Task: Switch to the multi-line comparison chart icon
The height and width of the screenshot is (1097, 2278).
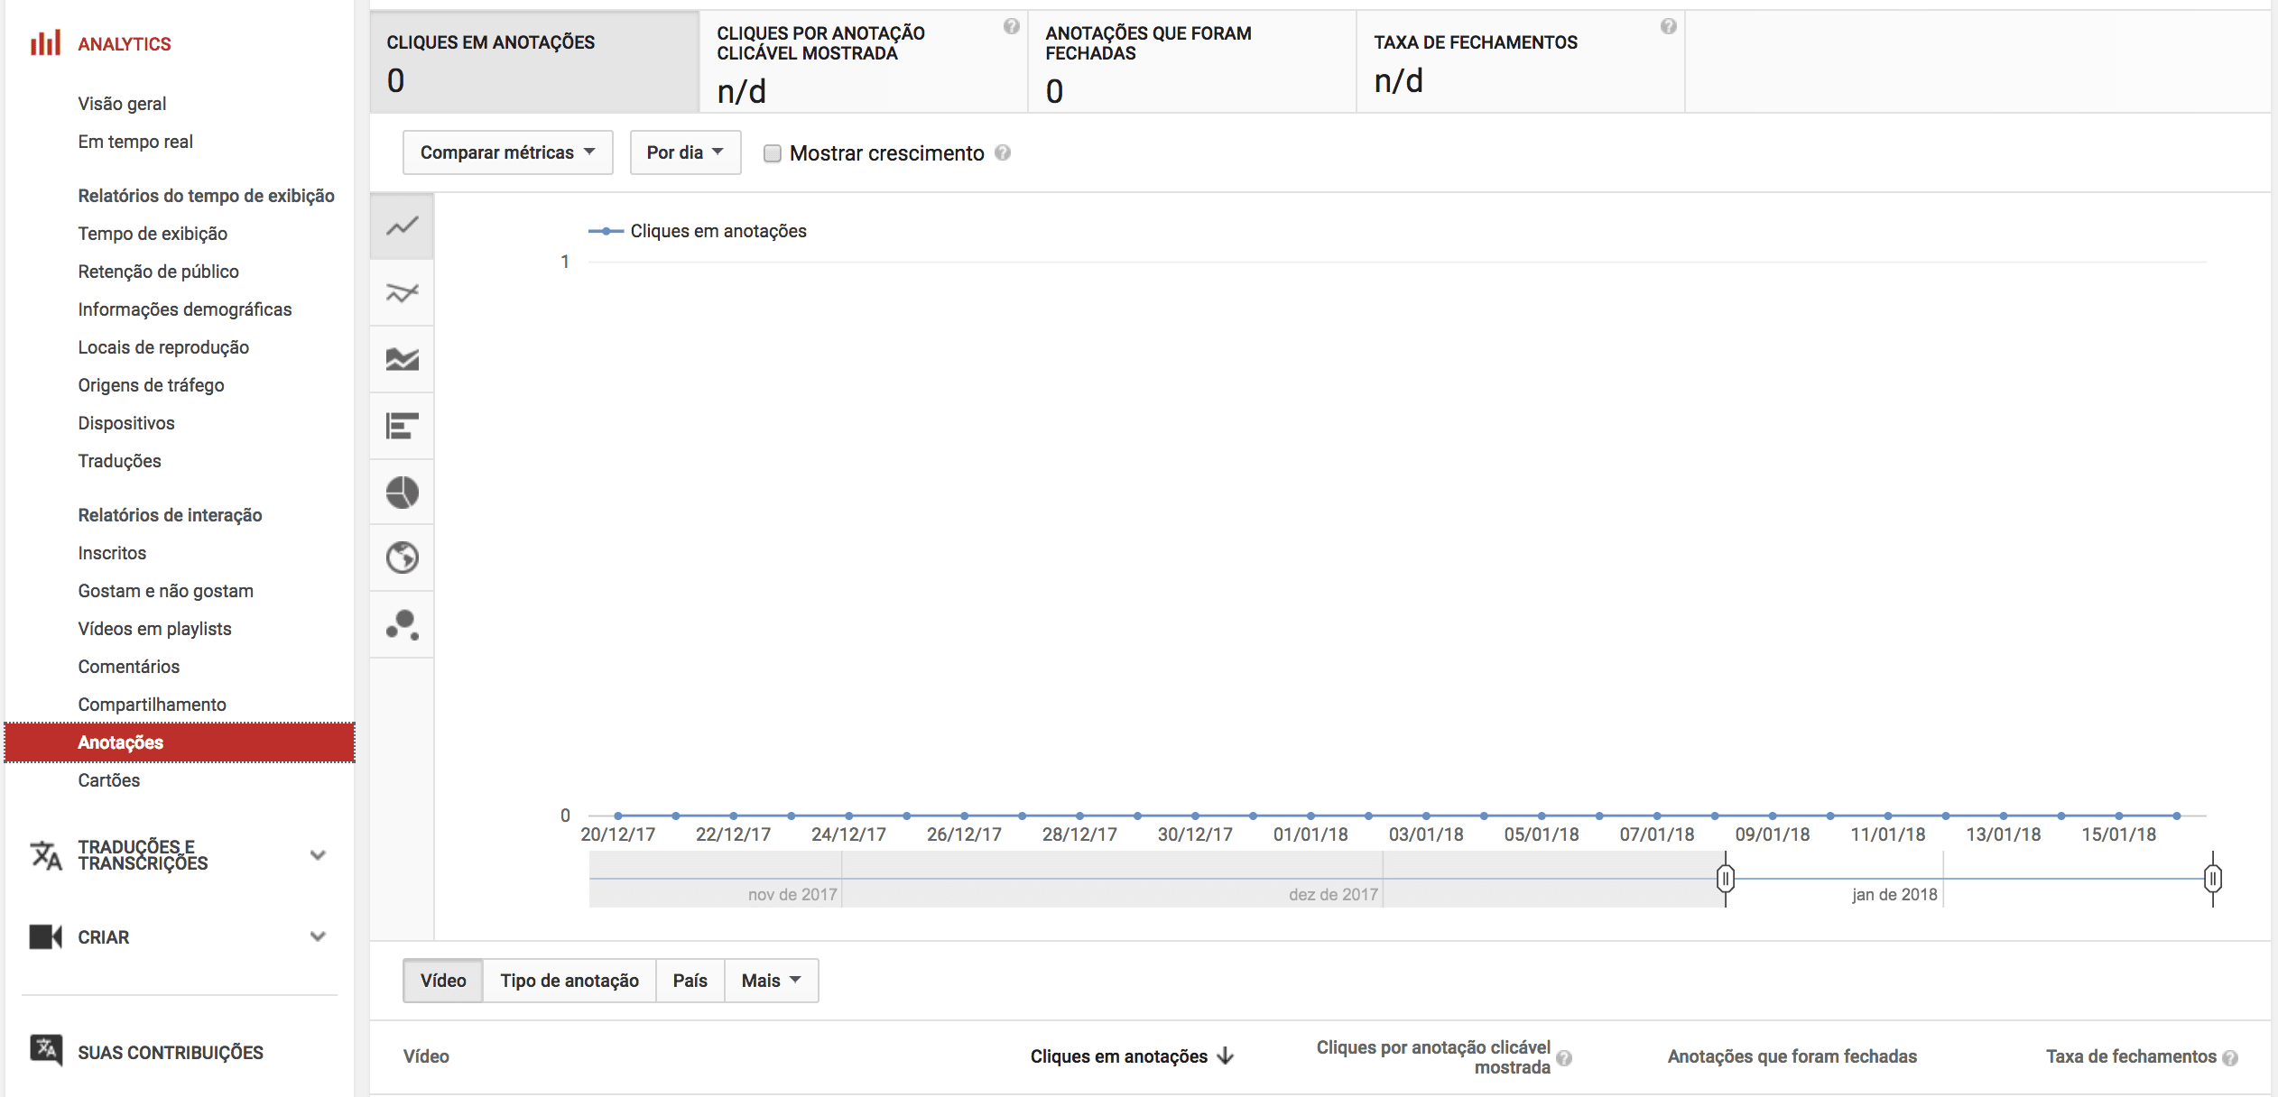Action: click(402, 292)
